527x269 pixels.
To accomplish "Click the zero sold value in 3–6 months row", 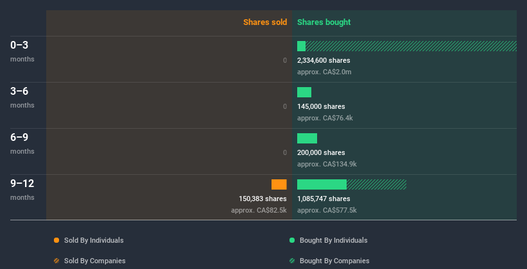I will coord(285,107).
